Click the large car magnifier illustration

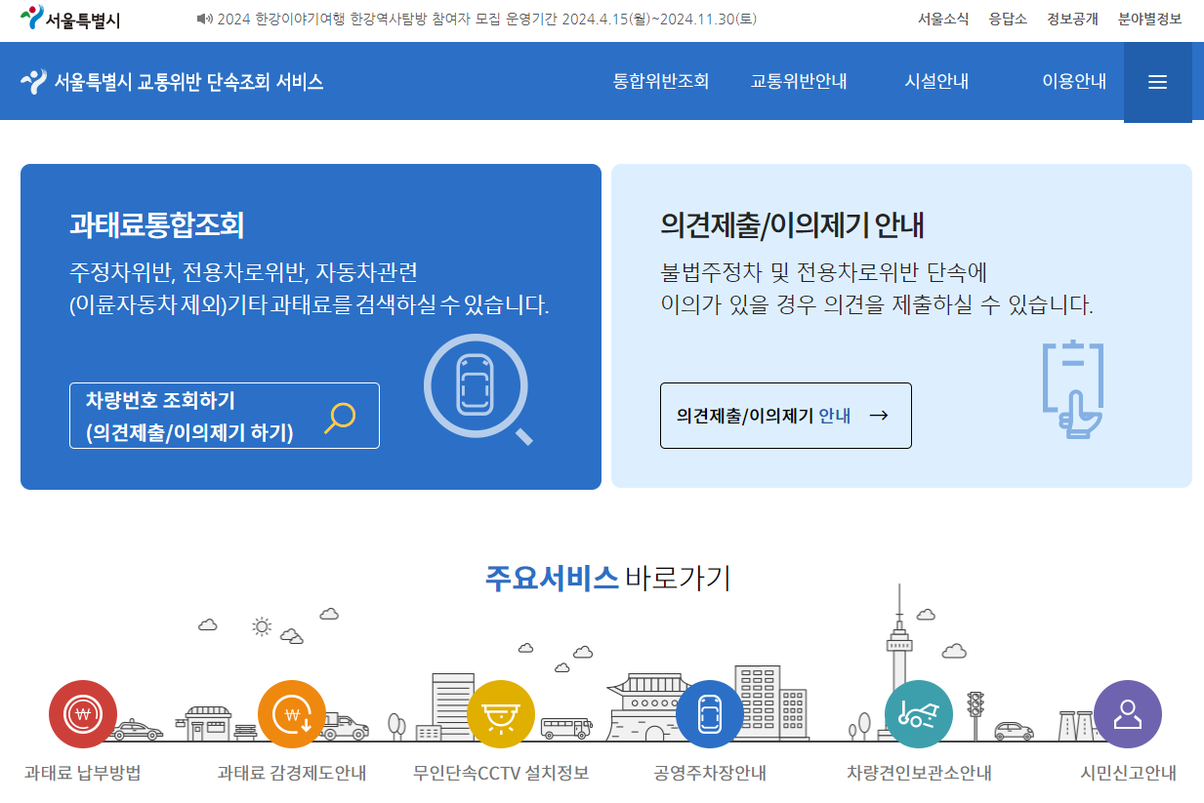pyautogui.click(x=478, y=389)
